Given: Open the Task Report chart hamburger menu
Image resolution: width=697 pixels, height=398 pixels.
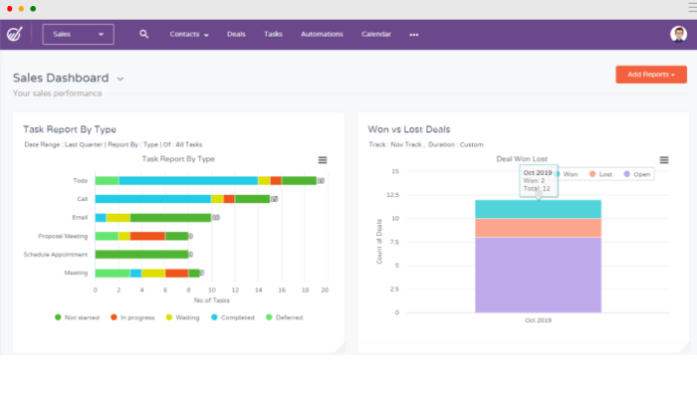Looking at the screenshot, I should pos(322,159).
